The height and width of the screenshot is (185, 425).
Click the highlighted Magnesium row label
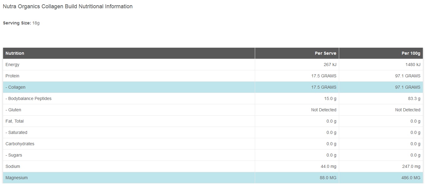(x=17, y=178)
